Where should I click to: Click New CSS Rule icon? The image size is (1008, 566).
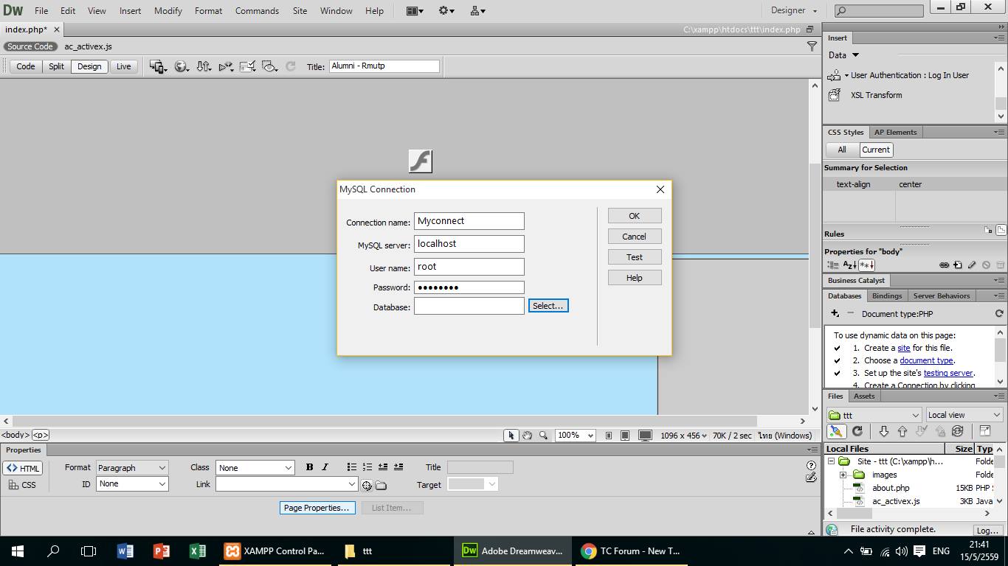[x=958, y=265]
